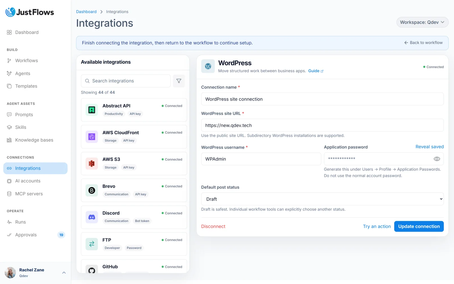Click the AI accounts chip icon
Image resolution: width=454 pixels, height=284 pixels.
coord(9,181)
